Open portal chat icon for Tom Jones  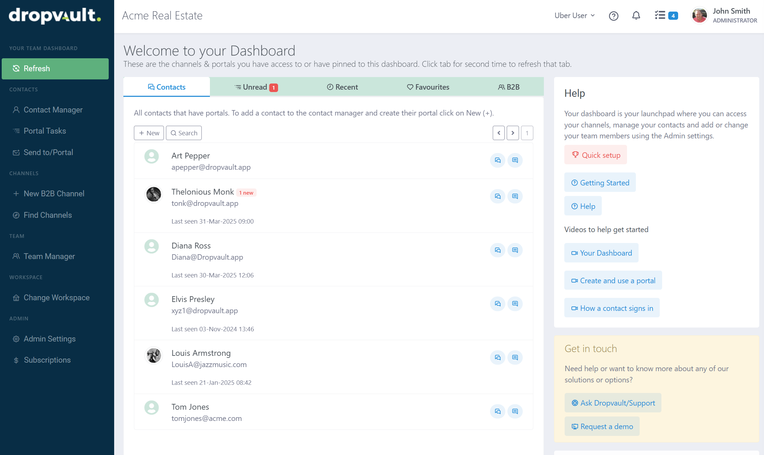[x=498, y=411]
